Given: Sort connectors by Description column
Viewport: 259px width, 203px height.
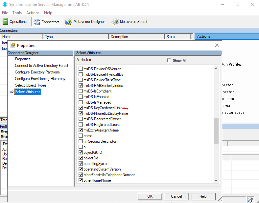Looking at the screenshot, I should click(x=136, y=37).
